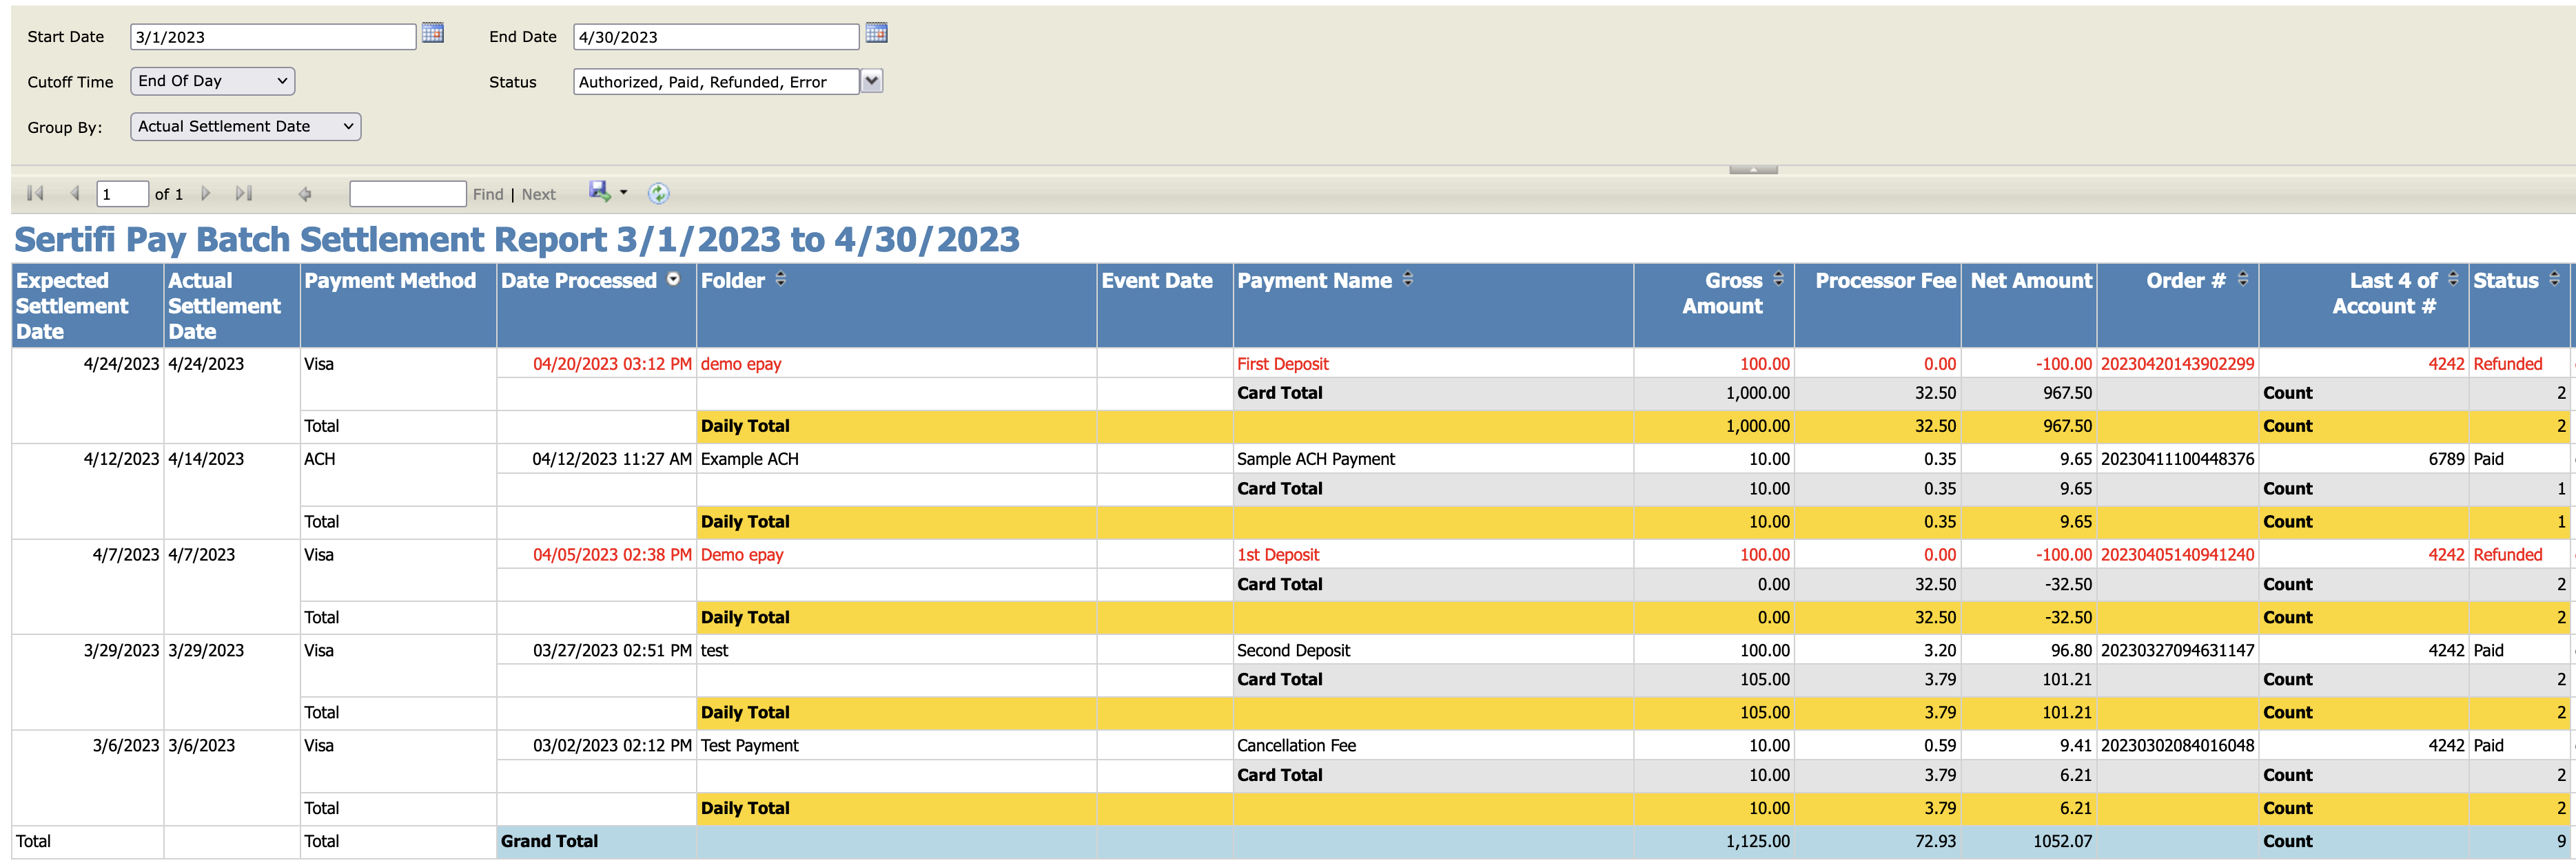This screenshot has height=865, width=2576.
Task: Collapse the parameters pane with the handle
Action: [1753, 170]
